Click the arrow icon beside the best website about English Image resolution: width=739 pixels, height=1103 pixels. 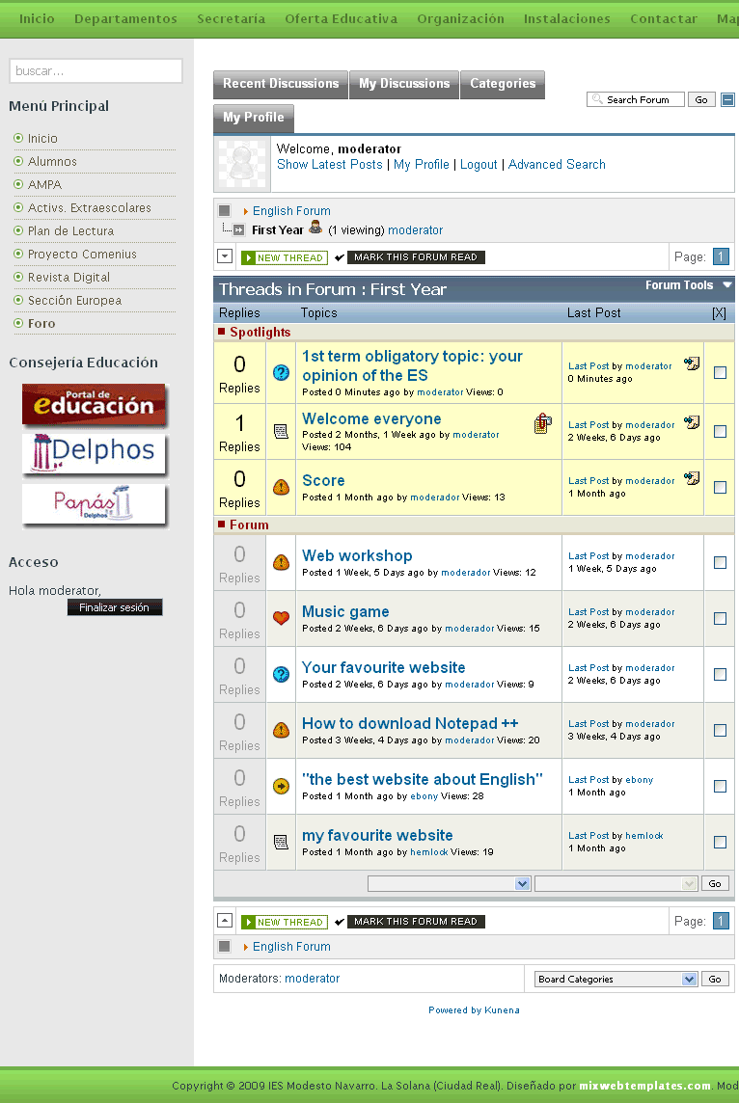coord(281,786)
